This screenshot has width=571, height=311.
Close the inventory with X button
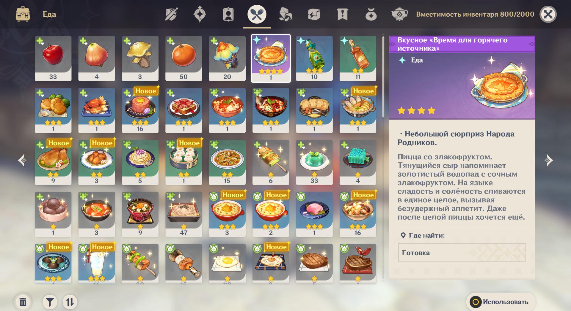pyautogui.click(x=548, y=14)
